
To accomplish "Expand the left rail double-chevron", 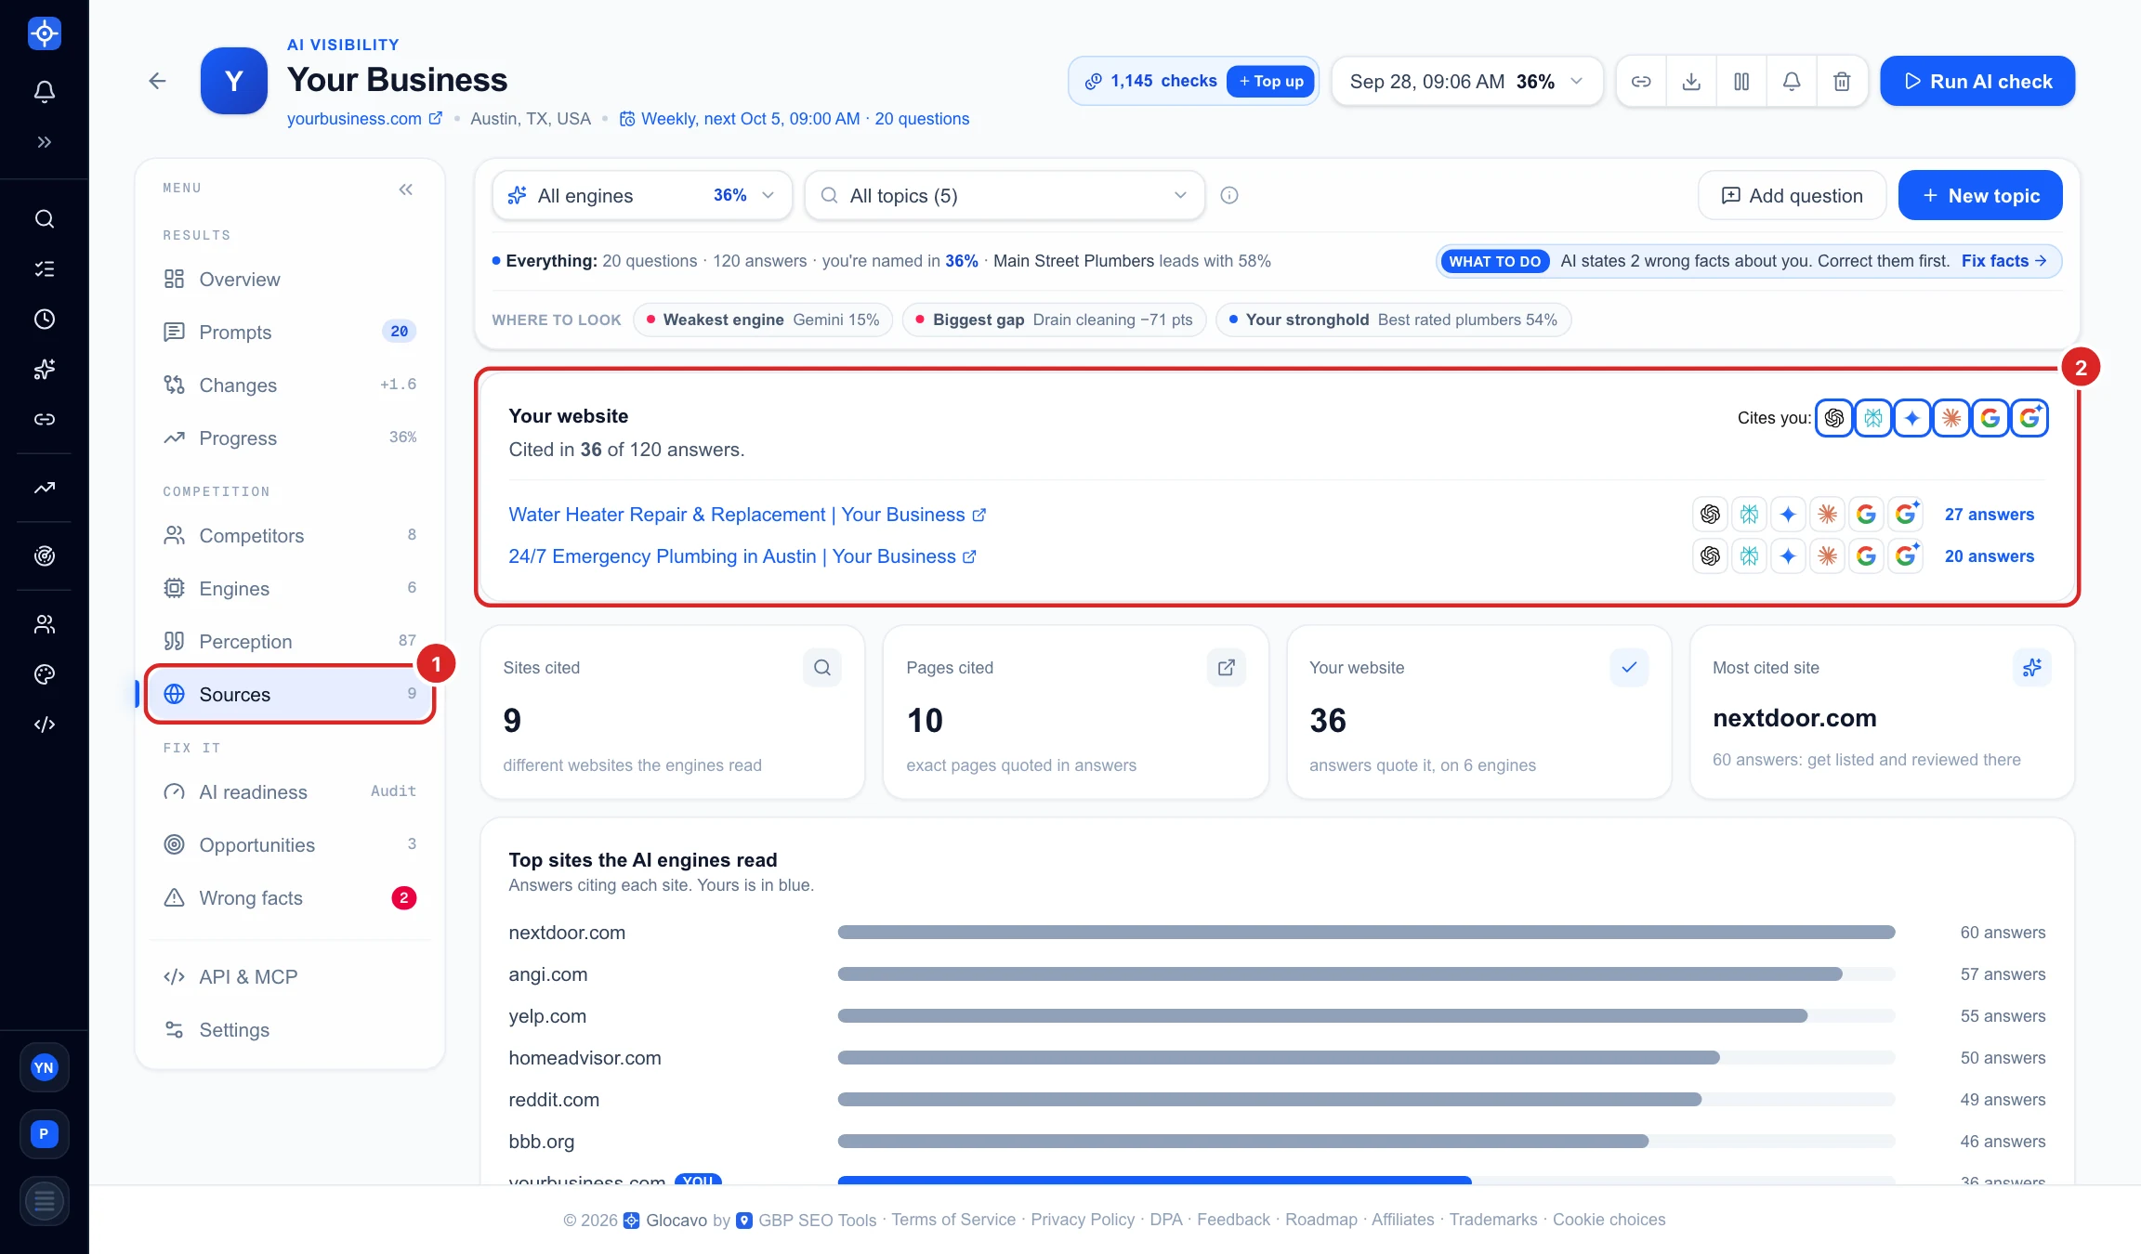I will [44, 142].
